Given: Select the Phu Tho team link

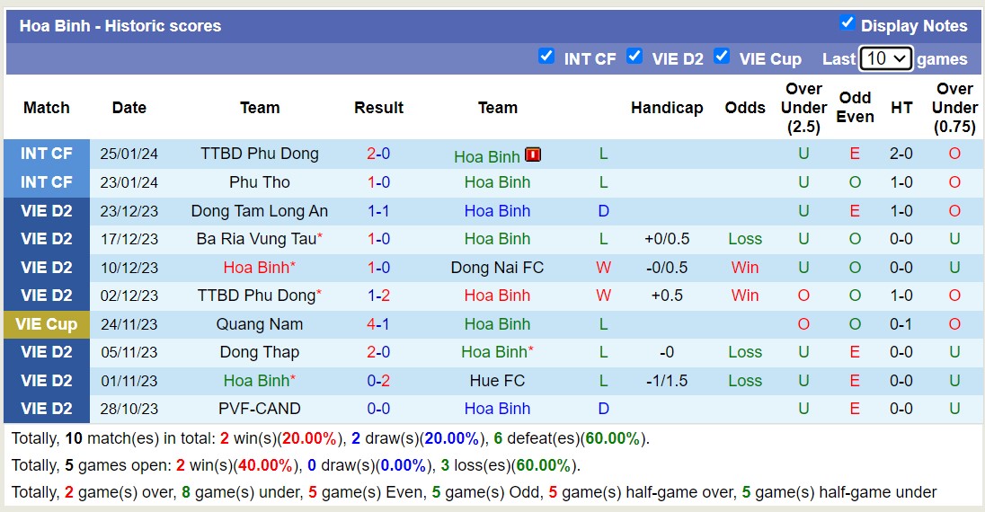Looking at the screenshot, I should click(x=260, y=182).
